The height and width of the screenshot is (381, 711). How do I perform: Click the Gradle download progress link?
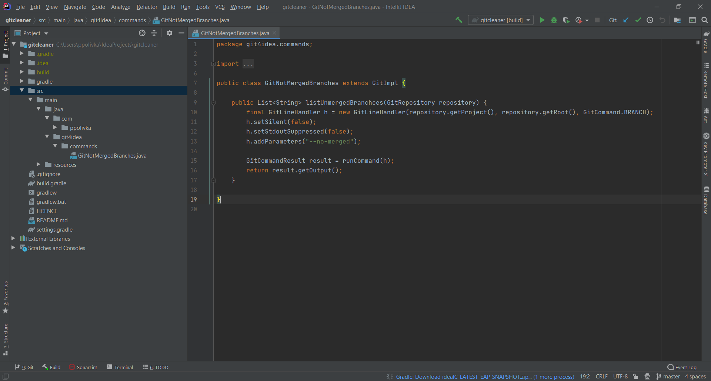pyautogui.click(x=485, y=377)
